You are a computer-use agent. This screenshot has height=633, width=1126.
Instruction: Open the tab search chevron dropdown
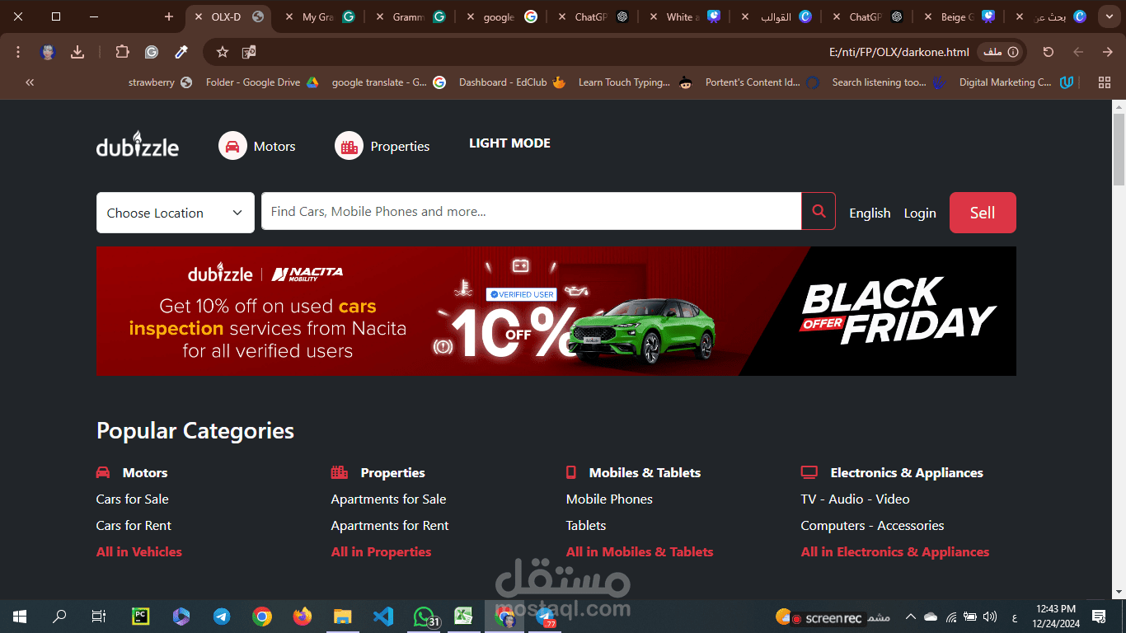[x=1108, y=16]
